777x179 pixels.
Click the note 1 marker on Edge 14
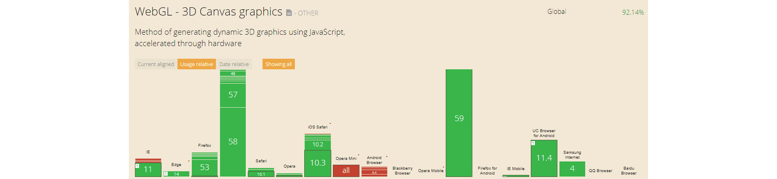coord(166,174)
